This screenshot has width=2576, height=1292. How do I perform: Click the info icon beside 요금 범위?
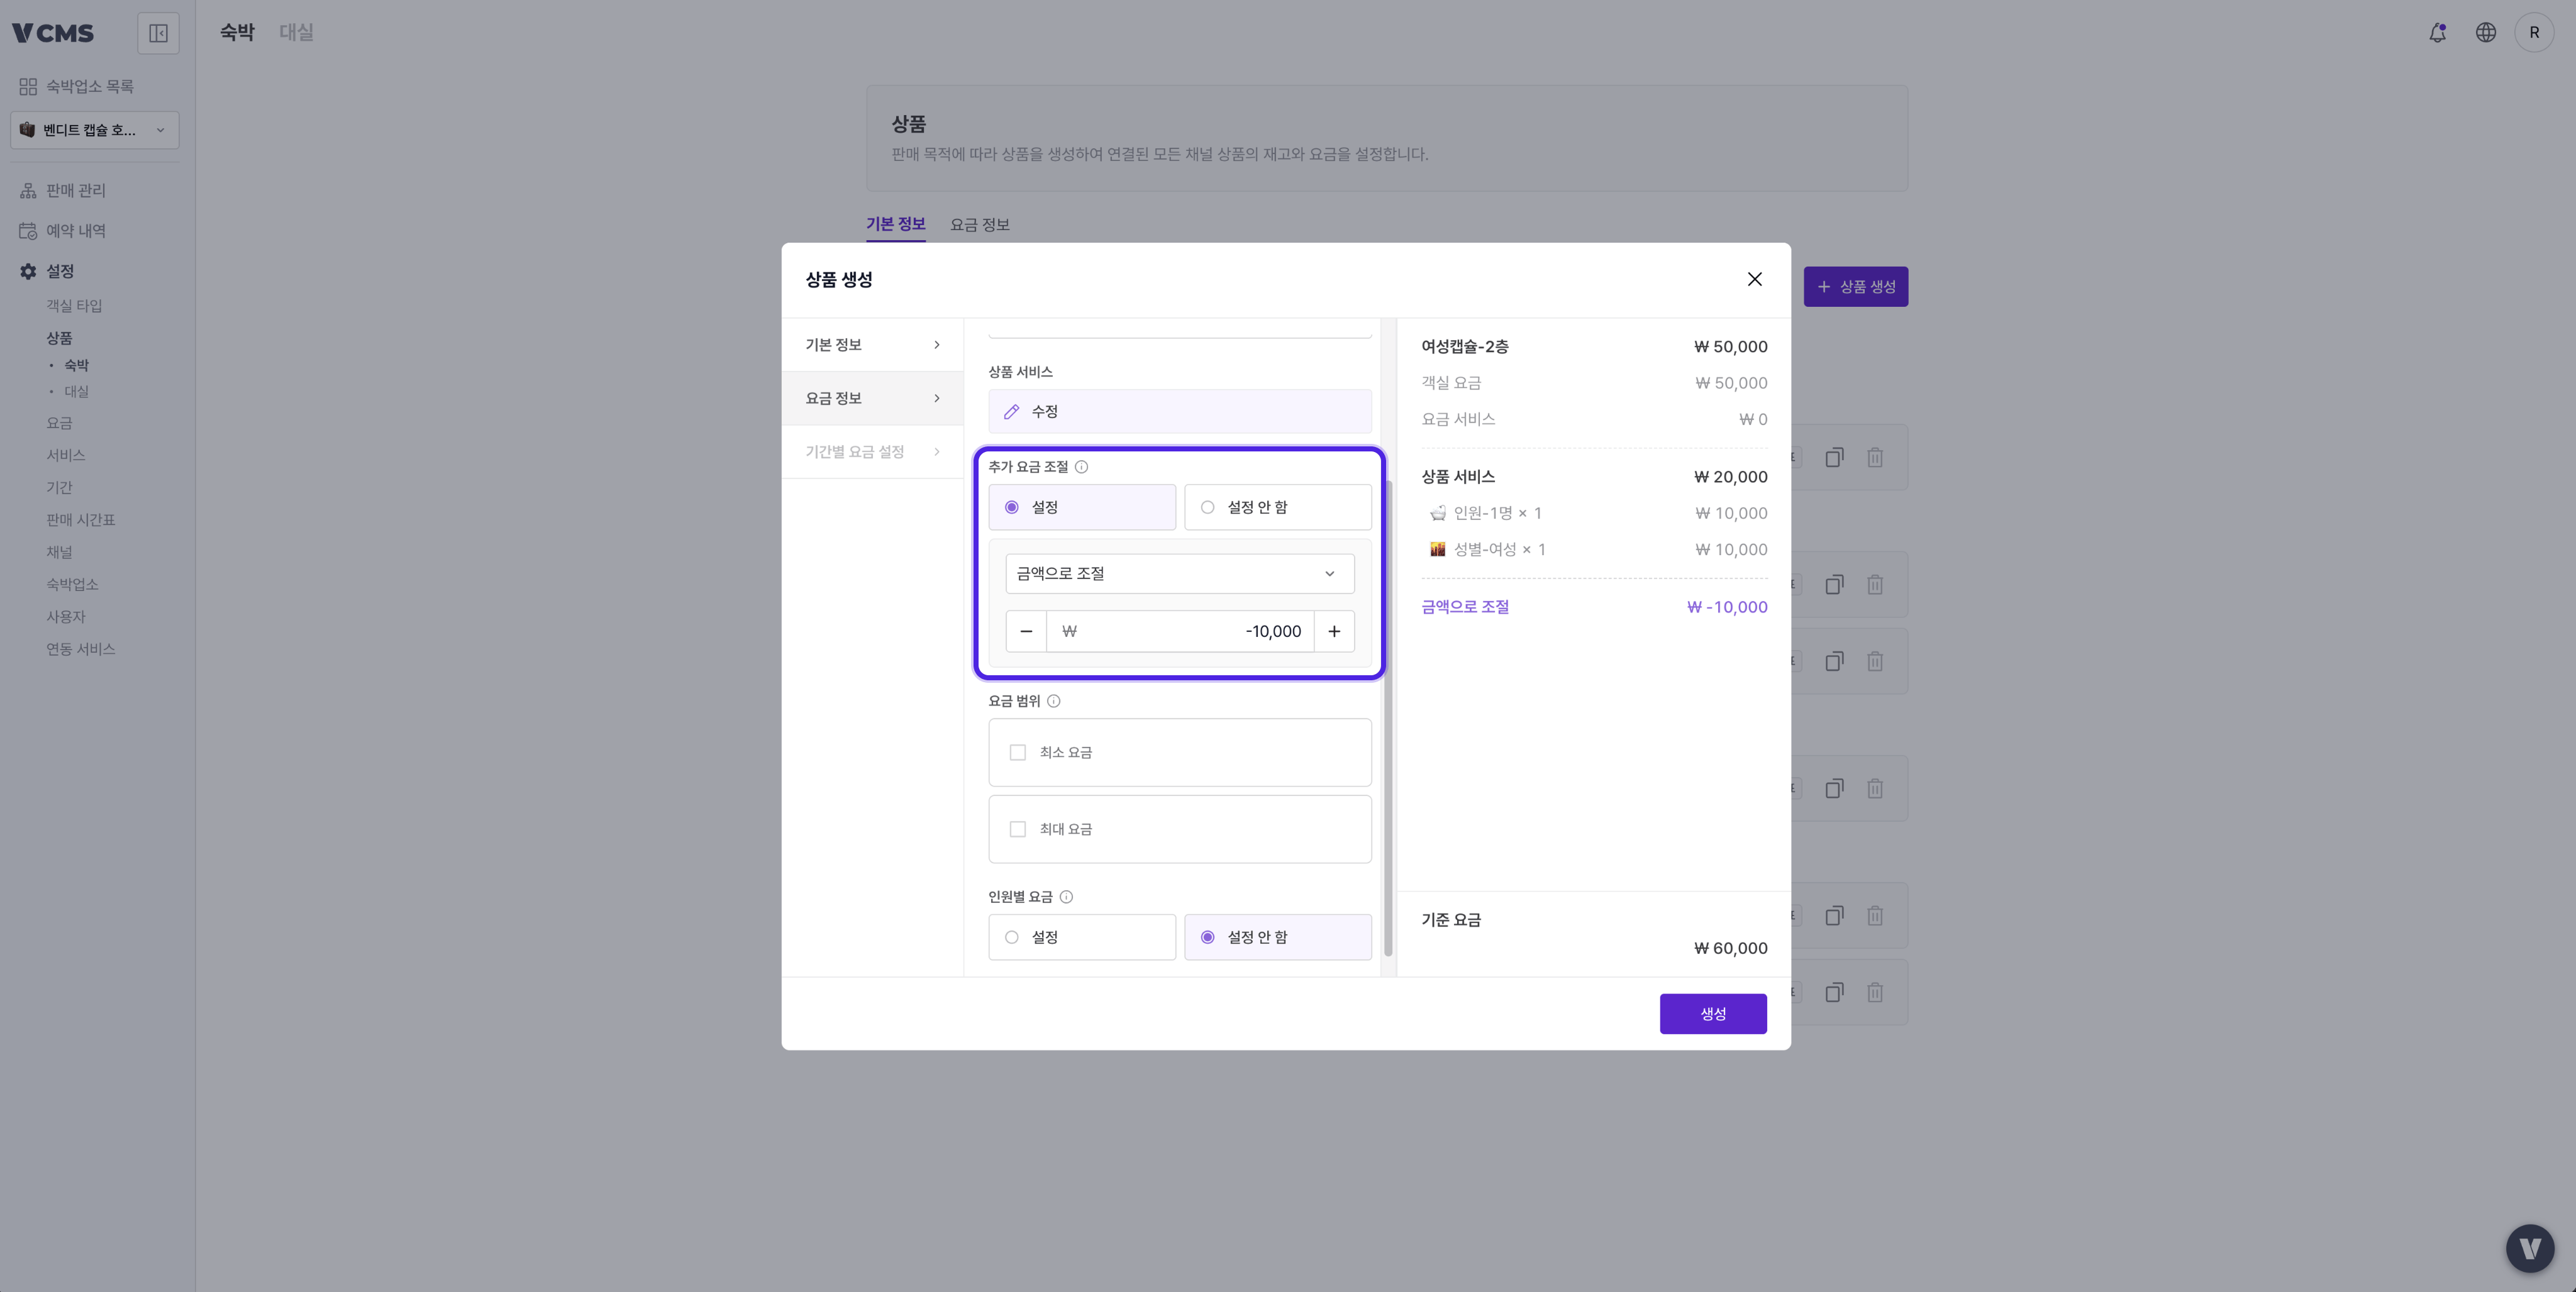[1053, 701]
